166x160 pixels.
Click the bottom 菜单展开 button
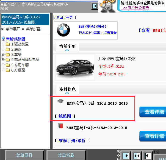[24, 155]
